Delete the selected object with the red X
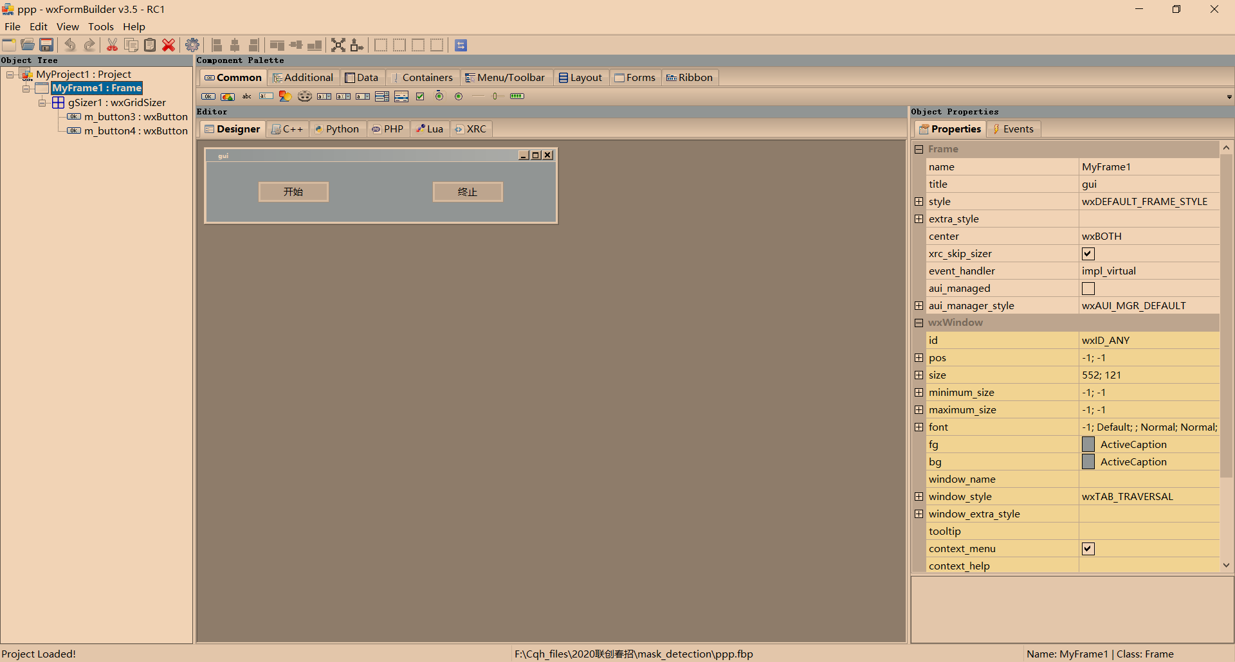Image resolution: width=1235 pixels, height=662 pixels. pyautogui.click(x=169, y=45)
